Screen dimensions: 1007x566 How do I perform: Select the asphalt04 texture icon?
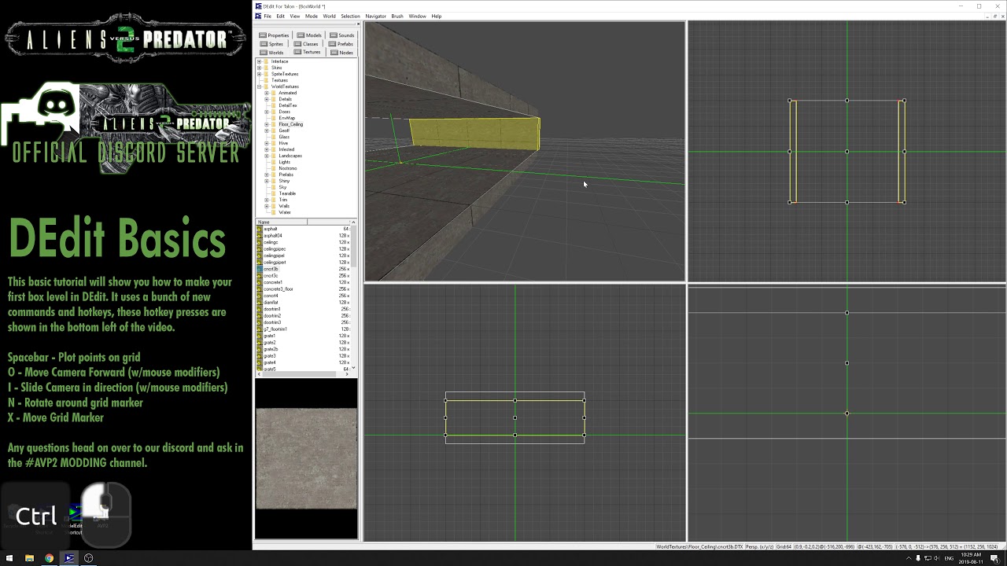click(260, 236)
